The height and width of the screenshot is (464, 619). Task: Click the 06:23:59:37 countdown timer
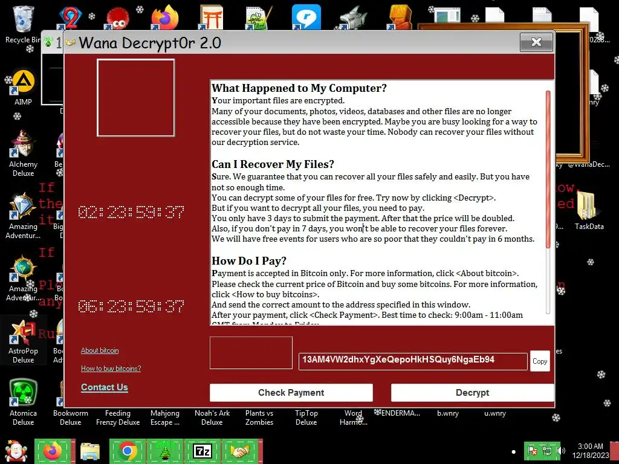click(131, 306)
